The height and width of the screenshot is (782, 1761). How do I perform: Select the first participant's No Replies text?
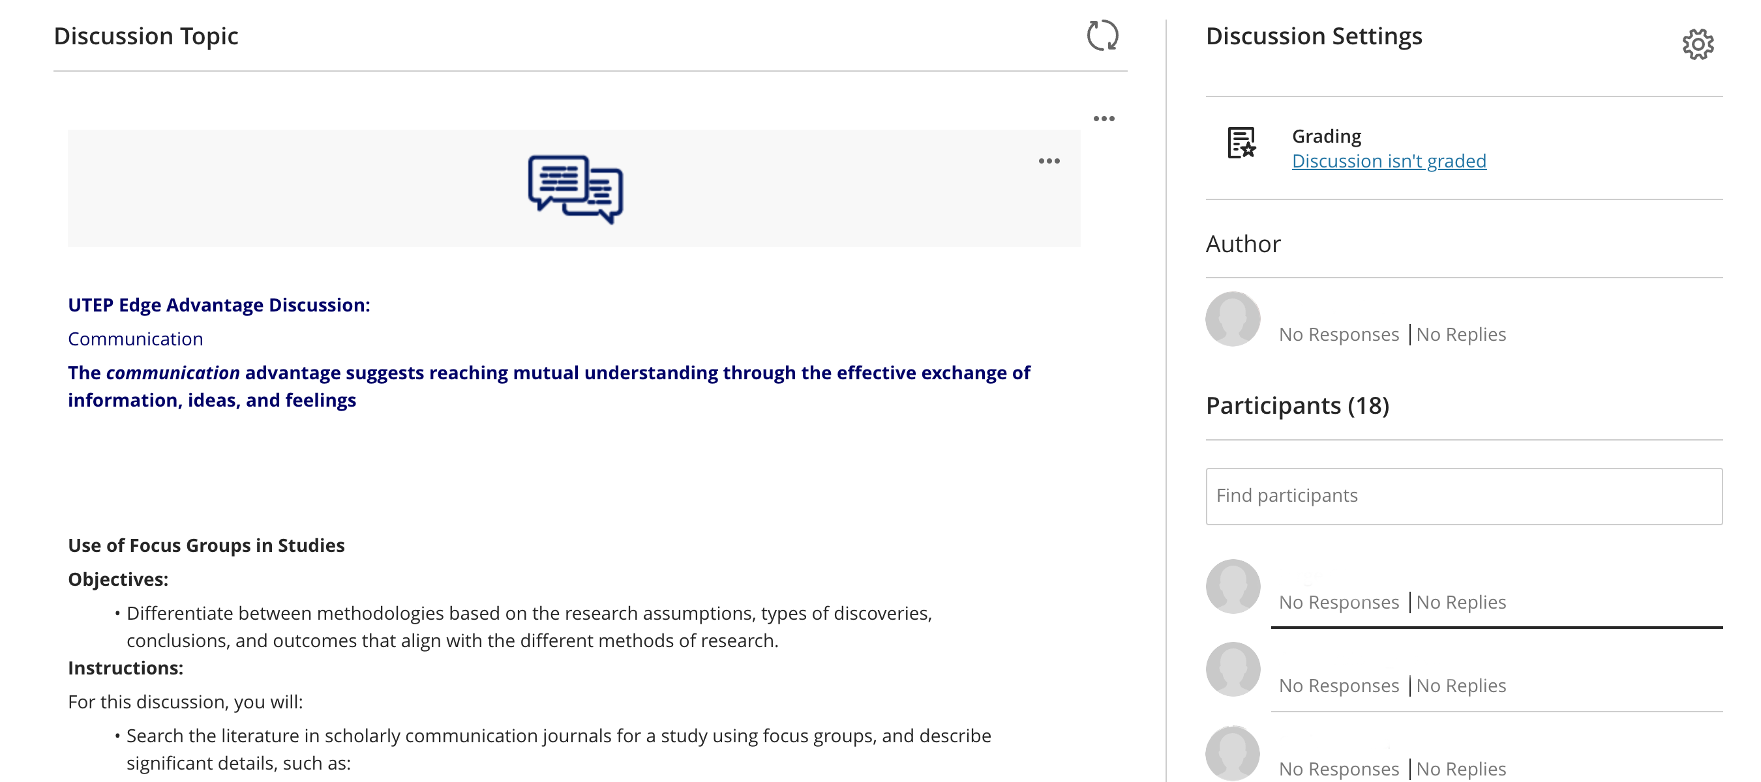tap(1461, 602)
